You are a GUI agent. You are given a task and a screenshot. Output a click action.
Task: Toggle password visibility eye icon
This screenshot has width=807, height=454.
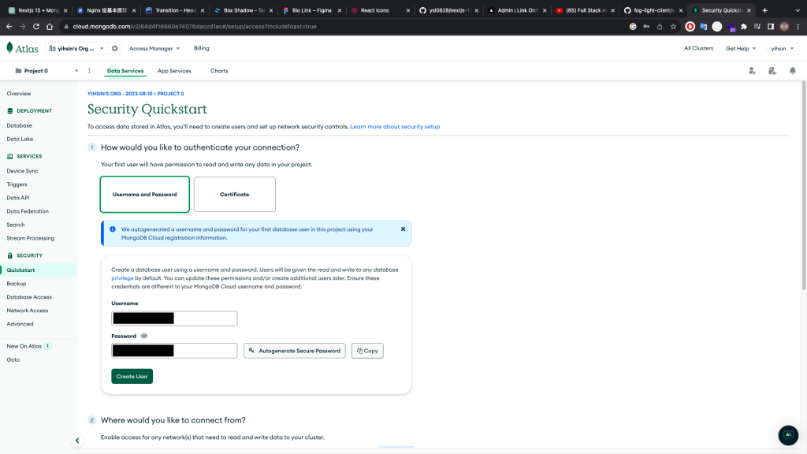click(x=144, y=336)
